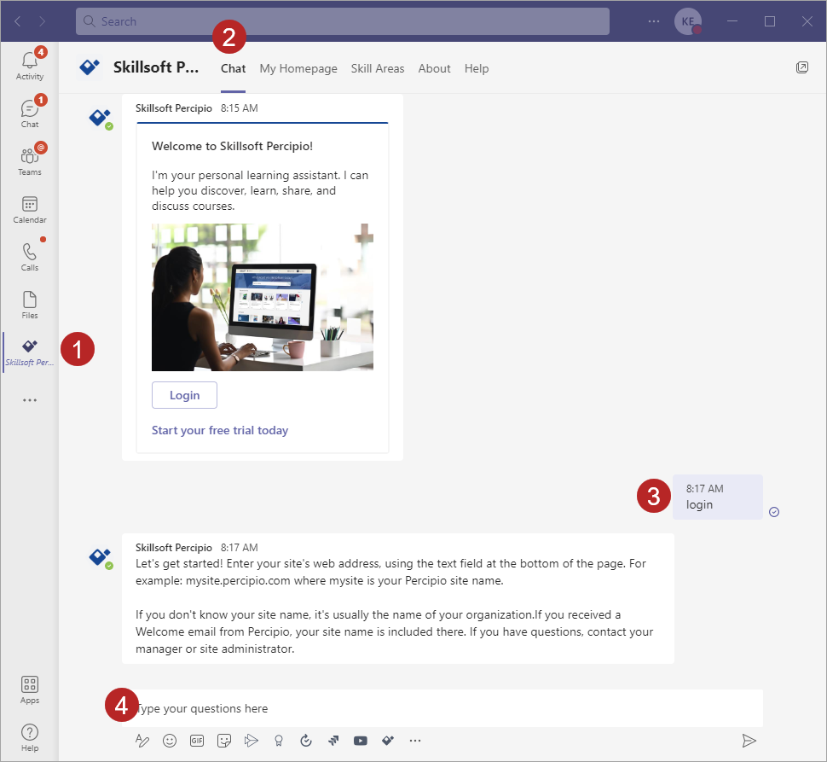
Task: Open more messaging extensions ellipsis in compose toolbar
Action: pos(415,741)
